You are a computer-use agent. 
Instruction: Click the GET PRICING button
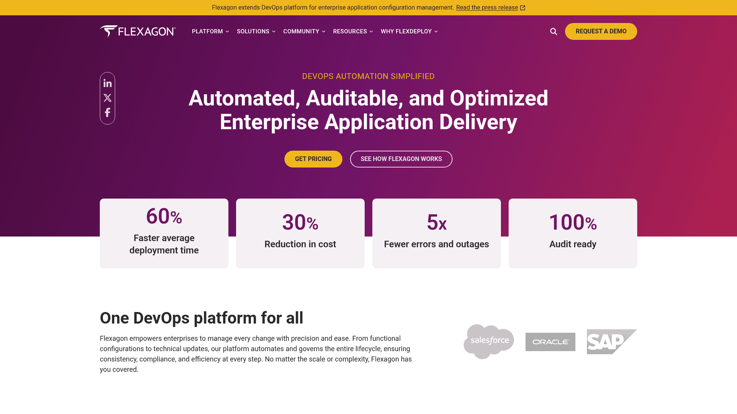313,159
